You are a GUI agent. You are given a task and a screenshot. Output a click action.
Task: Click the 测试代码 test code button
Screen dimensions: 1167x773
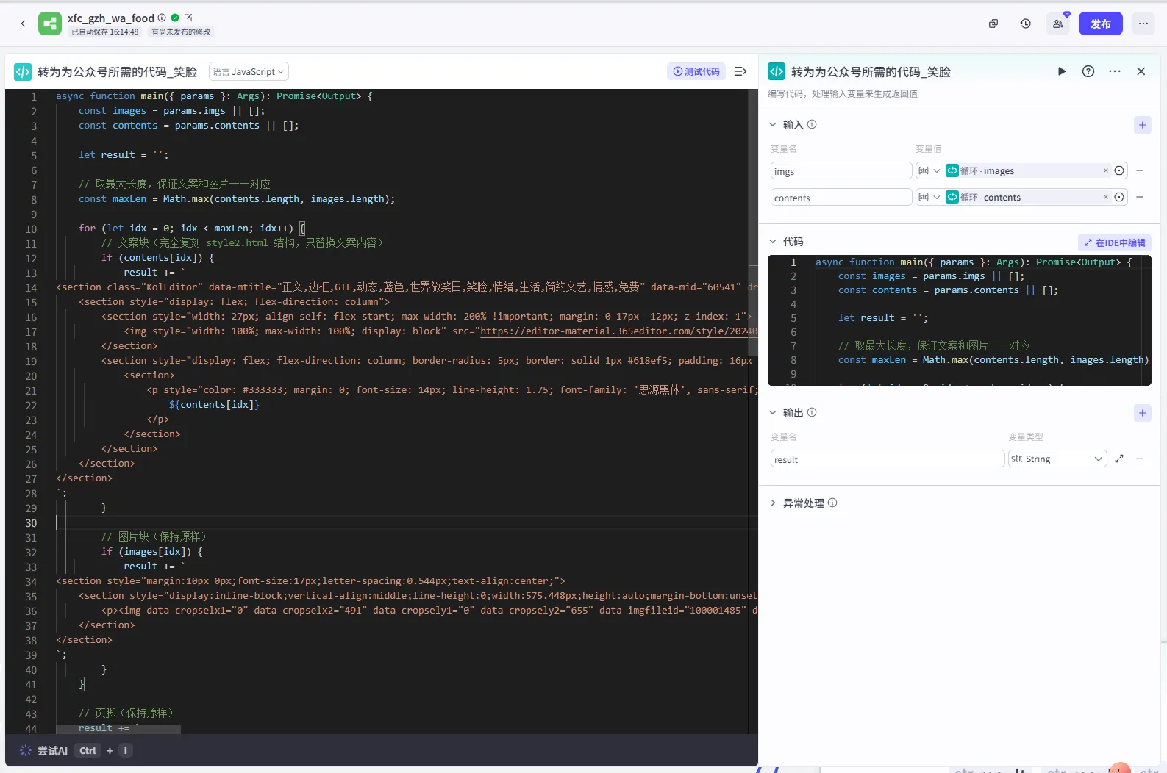click(x=696, y=71)
